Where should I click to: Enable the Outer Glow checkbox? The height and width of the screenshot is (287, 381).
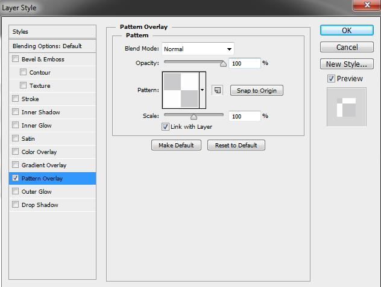pyautogui.click(x=15, y=191)
